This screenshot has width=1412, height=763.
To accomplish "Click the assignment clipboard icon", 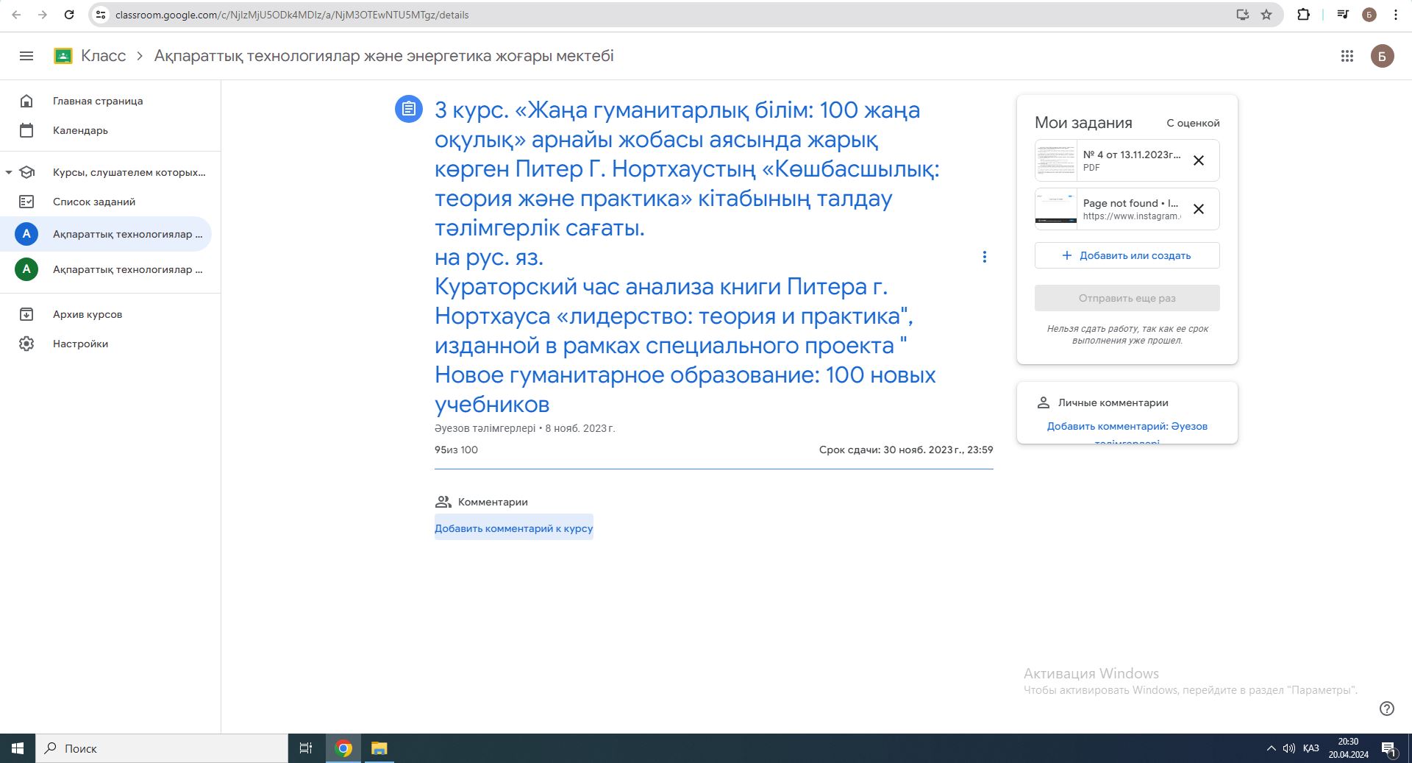I will (407, 109).
